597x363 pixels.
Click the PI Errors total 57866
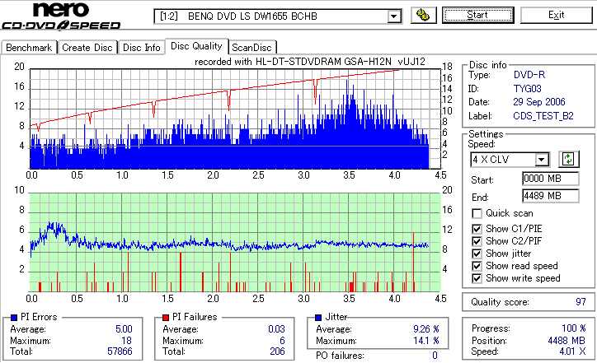point(120,351)
